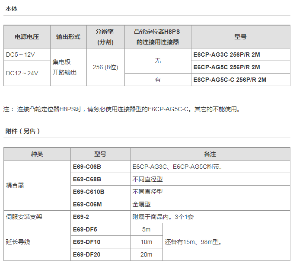
Task: Click the 输出形式 column header
Action: click(68, 37)
